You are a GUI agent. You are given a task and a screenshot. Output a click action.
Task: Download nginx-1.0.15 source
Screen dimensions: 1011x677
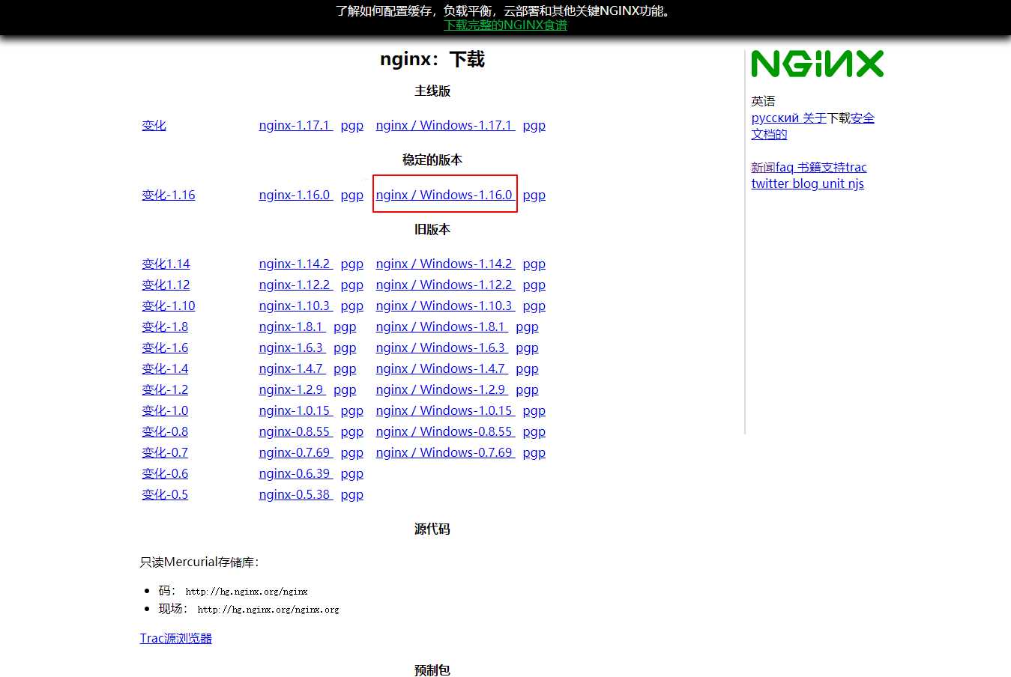pyautogui.click(x=295, y=410)
